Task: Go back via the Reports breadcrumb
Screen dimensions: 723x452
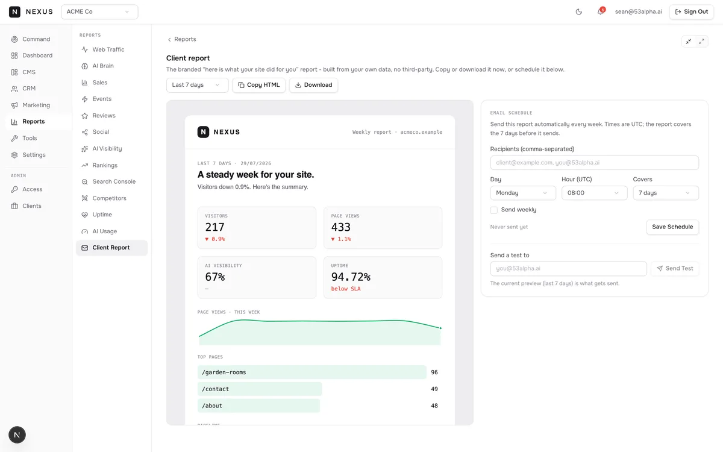Action: click(181, 39)
